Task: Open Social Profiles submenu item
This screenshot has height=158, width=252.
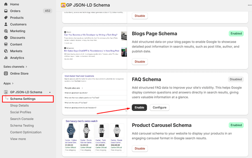Action: [21, 112]
